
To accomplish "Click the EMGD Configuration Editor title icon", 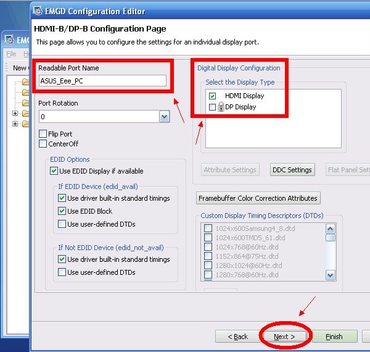I will pos(39,10).
